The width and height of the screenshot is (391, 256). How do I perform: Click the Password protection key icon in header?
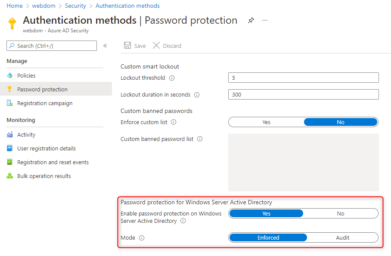coord(12,24)
